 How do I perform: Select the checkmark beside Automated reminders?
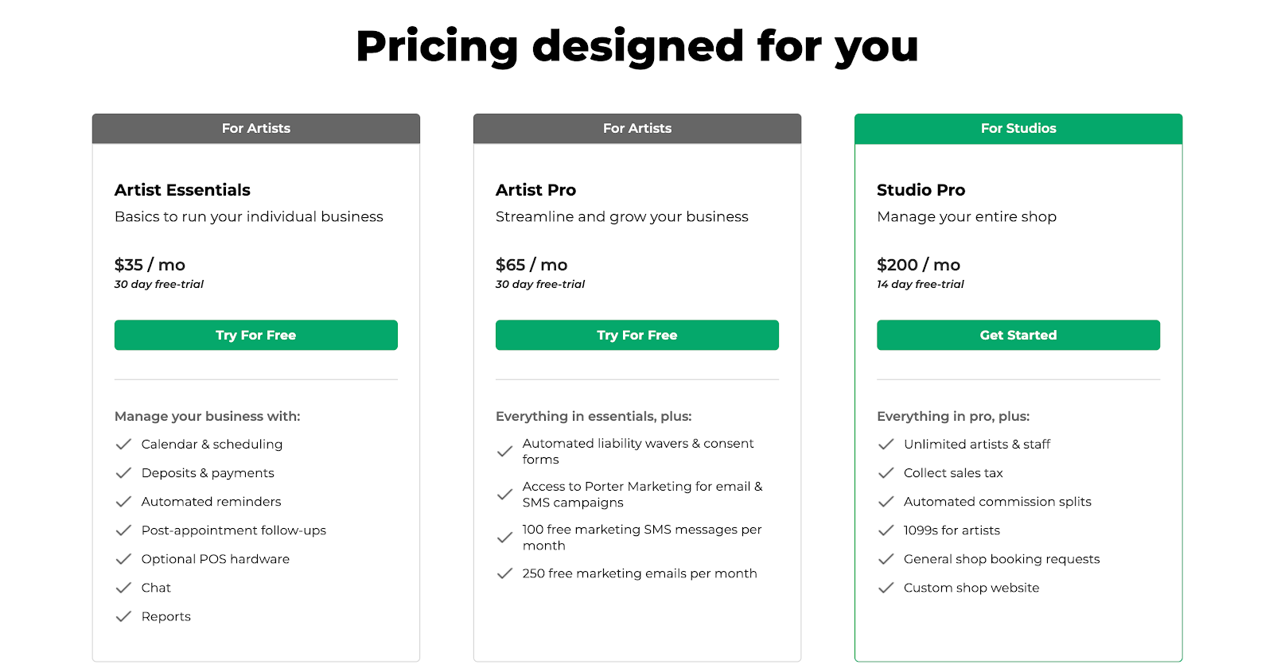point(124,501)
